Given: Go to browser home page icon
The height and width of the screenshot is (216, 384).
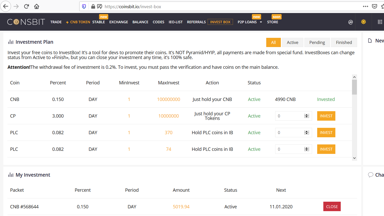Looking at the screenshot, I should pyautogui.click(x=37, y=6).
